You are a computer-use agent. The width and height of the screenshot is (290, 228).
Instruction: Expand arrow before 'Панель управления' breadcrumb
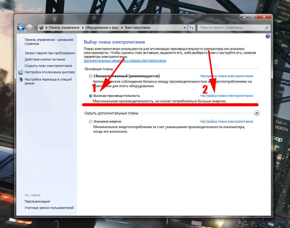(47, 28)
